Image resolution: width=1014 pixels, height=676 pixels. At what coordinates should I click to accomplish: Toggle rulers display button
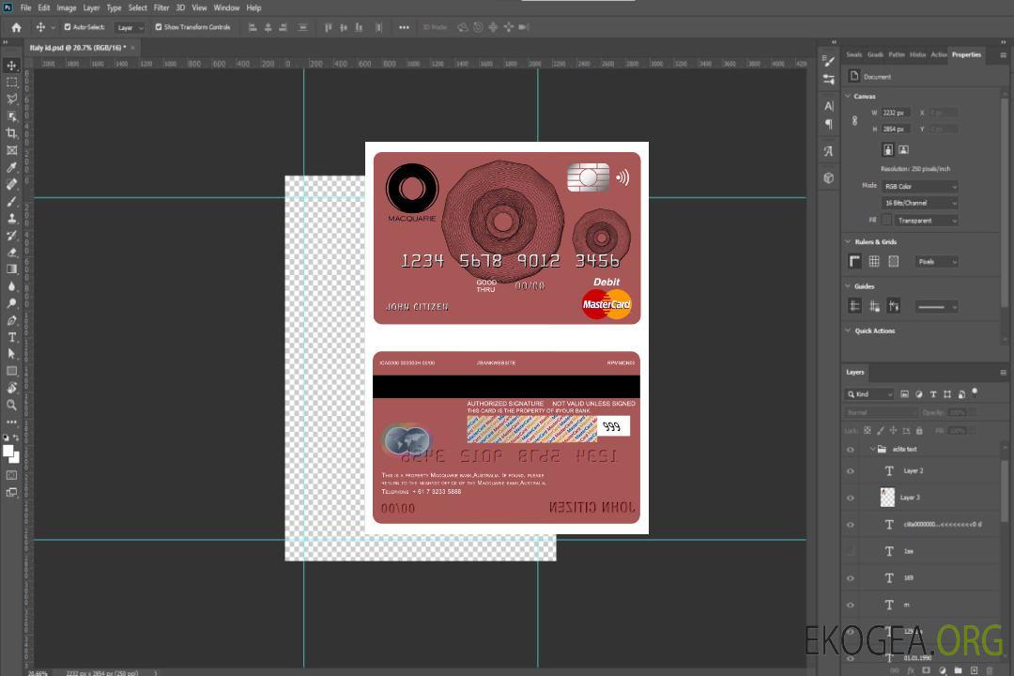855,261
